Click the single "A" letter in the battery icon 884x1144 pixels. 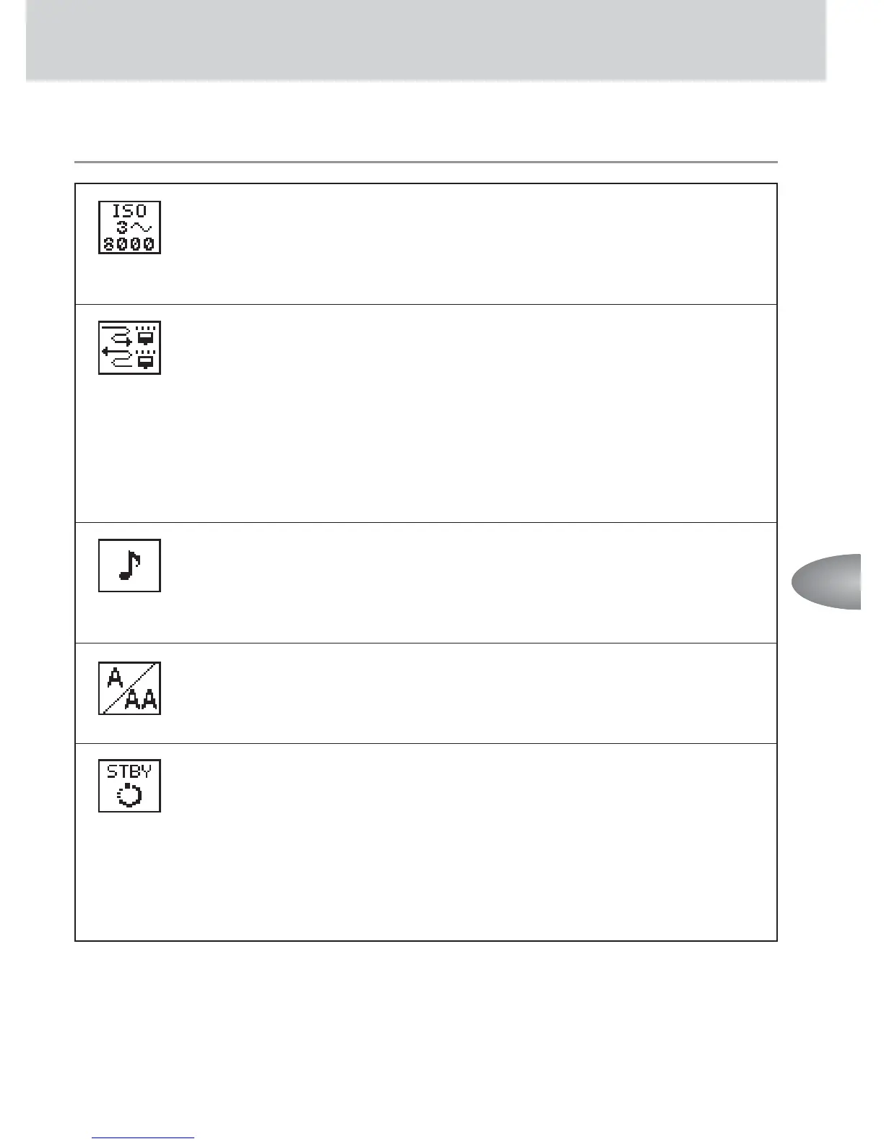114,677
